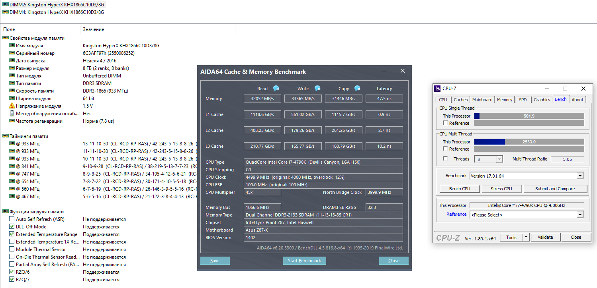Image resolution: width=597 pixels, height=288 pixels.
Task: Click the Свойства модуля памяти section icon
Action: (x=6, y=38)
